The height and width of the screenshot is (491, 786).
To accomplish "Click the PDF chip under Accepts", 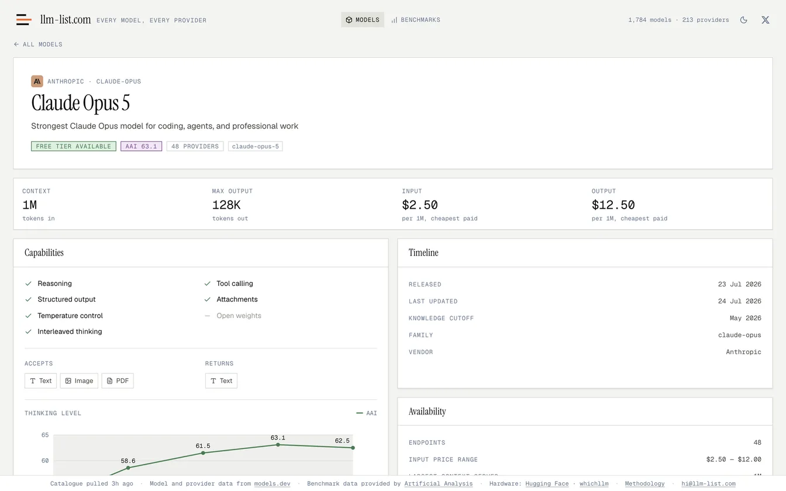I will tap(118, 381).
